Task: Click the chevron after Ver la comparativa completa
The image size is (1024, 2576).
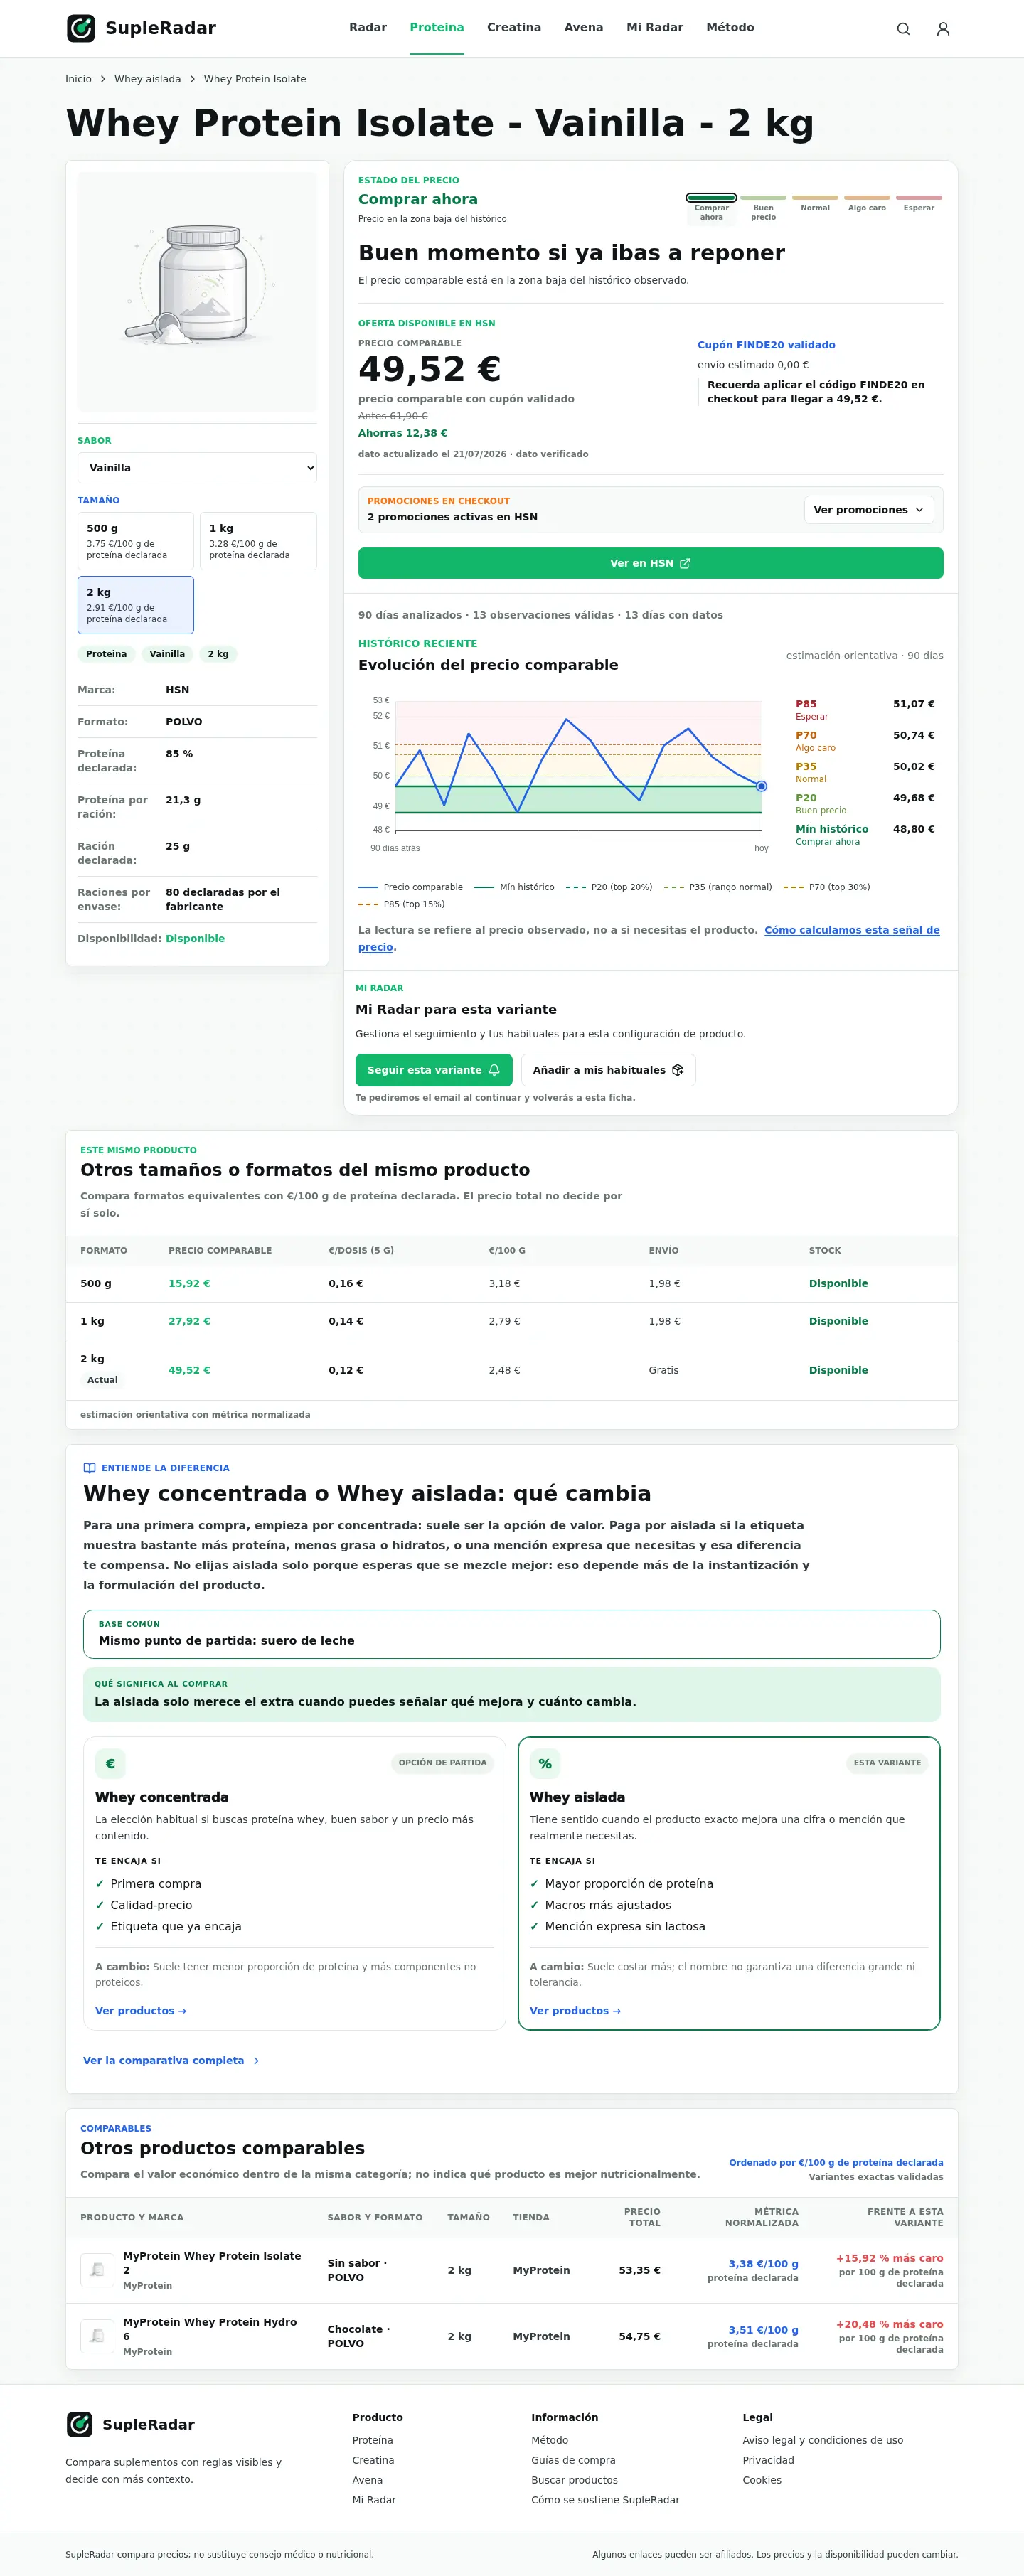Action: [x=257, y=2060]
